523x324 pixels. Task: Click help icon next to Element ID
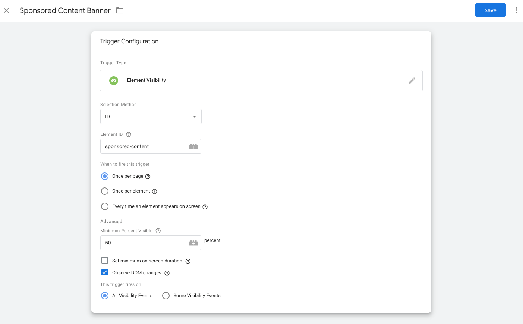point(129,134)
